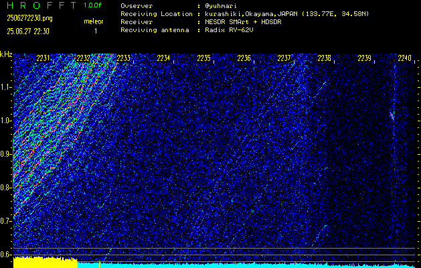Click the red meteor echo near 2240
This screenshot has width=421, height=268.
(392, 115)
